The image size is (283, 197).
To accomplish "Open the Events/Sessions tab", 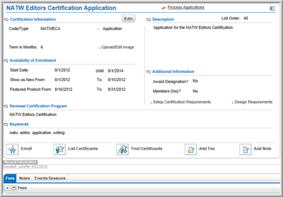I will (x=50, y=178).
